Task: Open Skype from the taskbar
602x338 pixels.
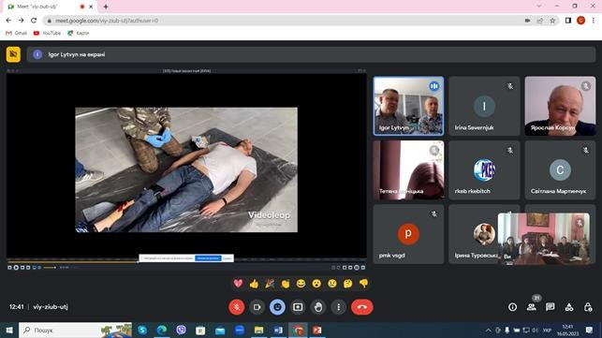Action: pos(142,330)
